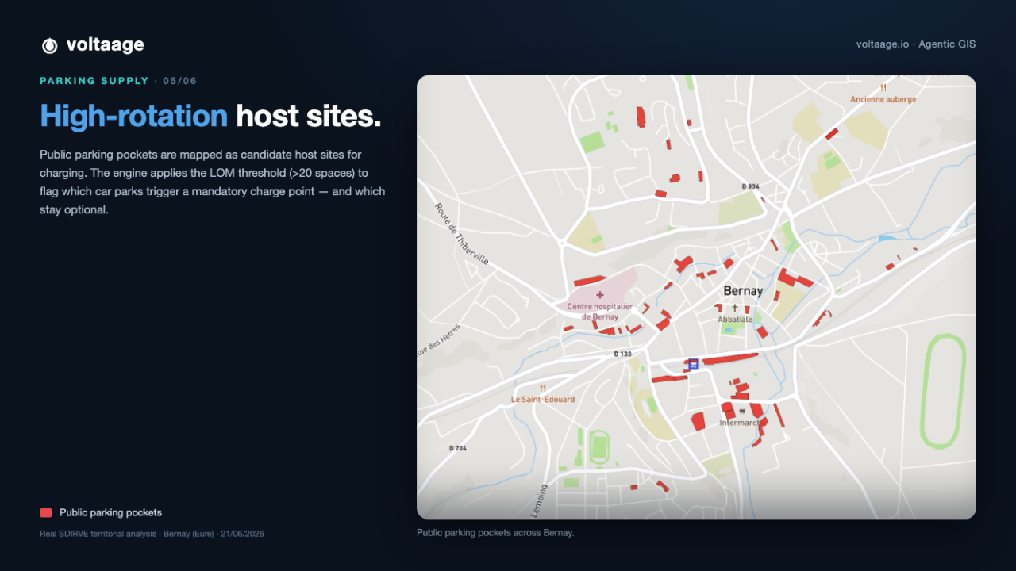The width and height of the screenshot is (1016, 571).
Task: Select the hospital cross icon on map
Action: coord(600,295)
